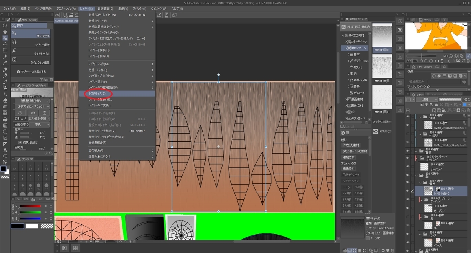Toggle the 縦横比固定 checkbox

pos(20,142)
